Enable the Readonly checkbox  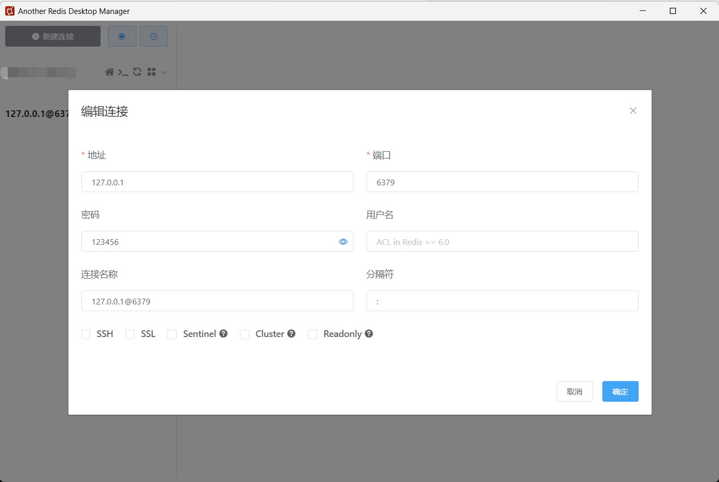click(x=313, y=334)
